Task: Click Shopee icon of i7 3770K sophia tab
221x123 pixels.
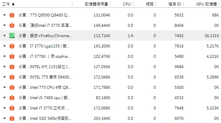Action: click(12, 56)
